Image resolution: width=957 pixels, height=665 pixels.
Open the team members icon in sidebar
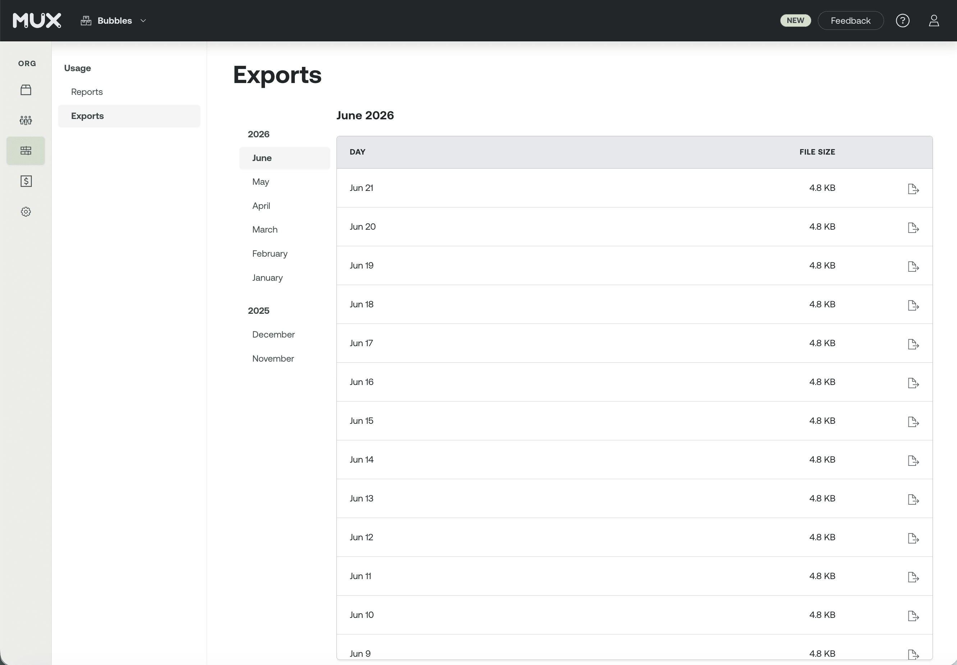tap(26, 120)
